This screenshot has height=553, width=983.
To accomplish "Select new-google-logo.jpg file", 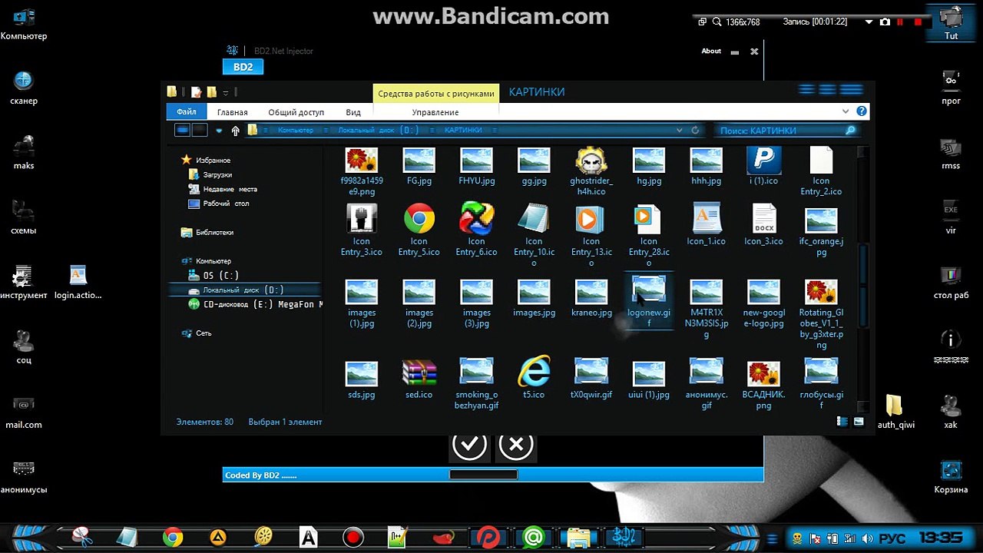I will coord(763,304).
